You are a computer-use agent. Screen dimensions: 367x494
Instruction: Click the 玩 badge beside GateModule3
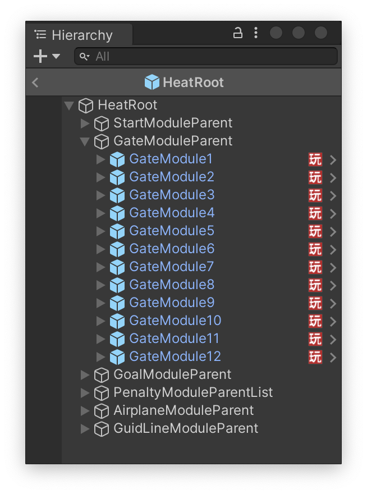315,195
